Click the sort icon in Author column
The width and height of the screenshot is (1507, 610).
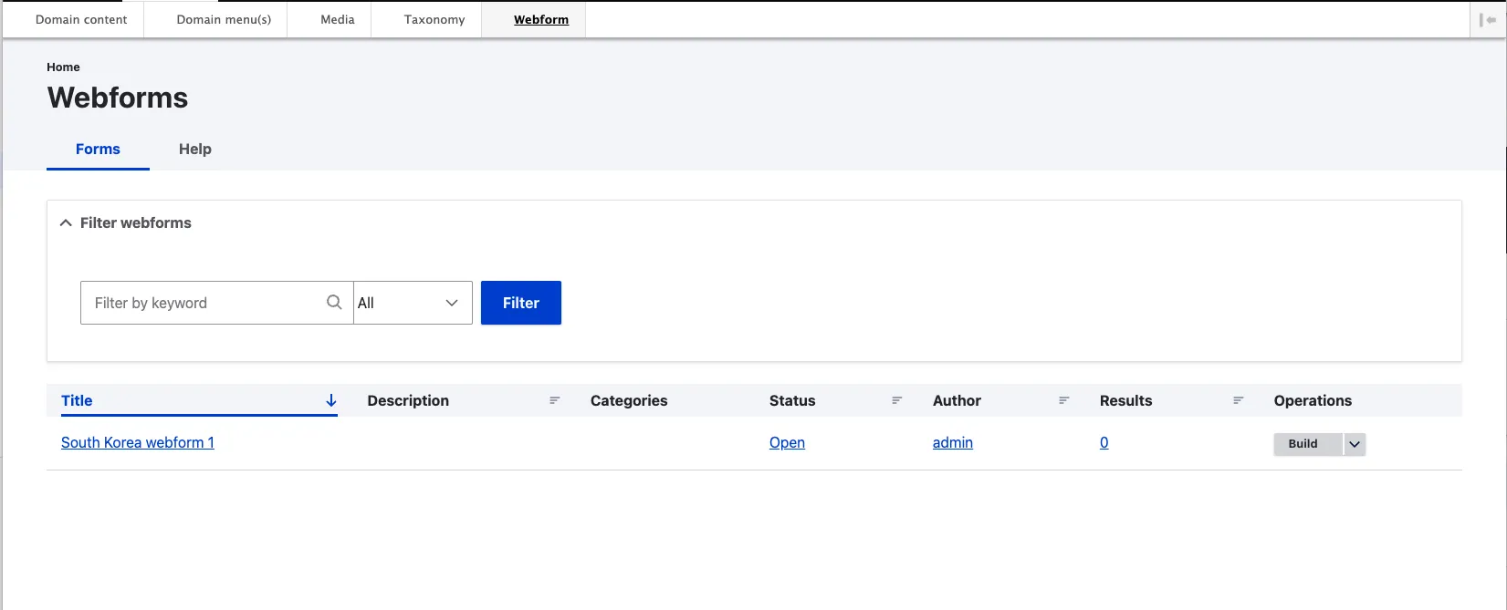[x=1063, y=400]
